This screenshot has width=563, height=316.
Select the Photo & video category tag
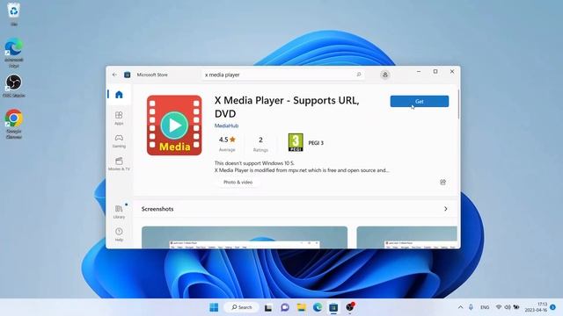[238, 183]
